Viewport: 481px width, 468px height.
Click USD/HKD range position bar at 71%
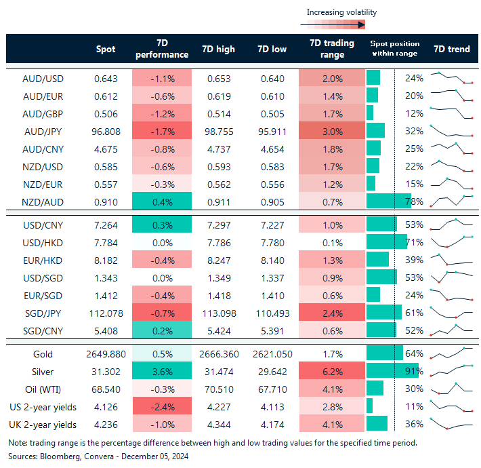click(387, 241)
